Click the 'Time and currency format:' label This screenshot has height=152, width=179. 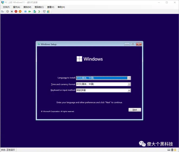(63, 84)
